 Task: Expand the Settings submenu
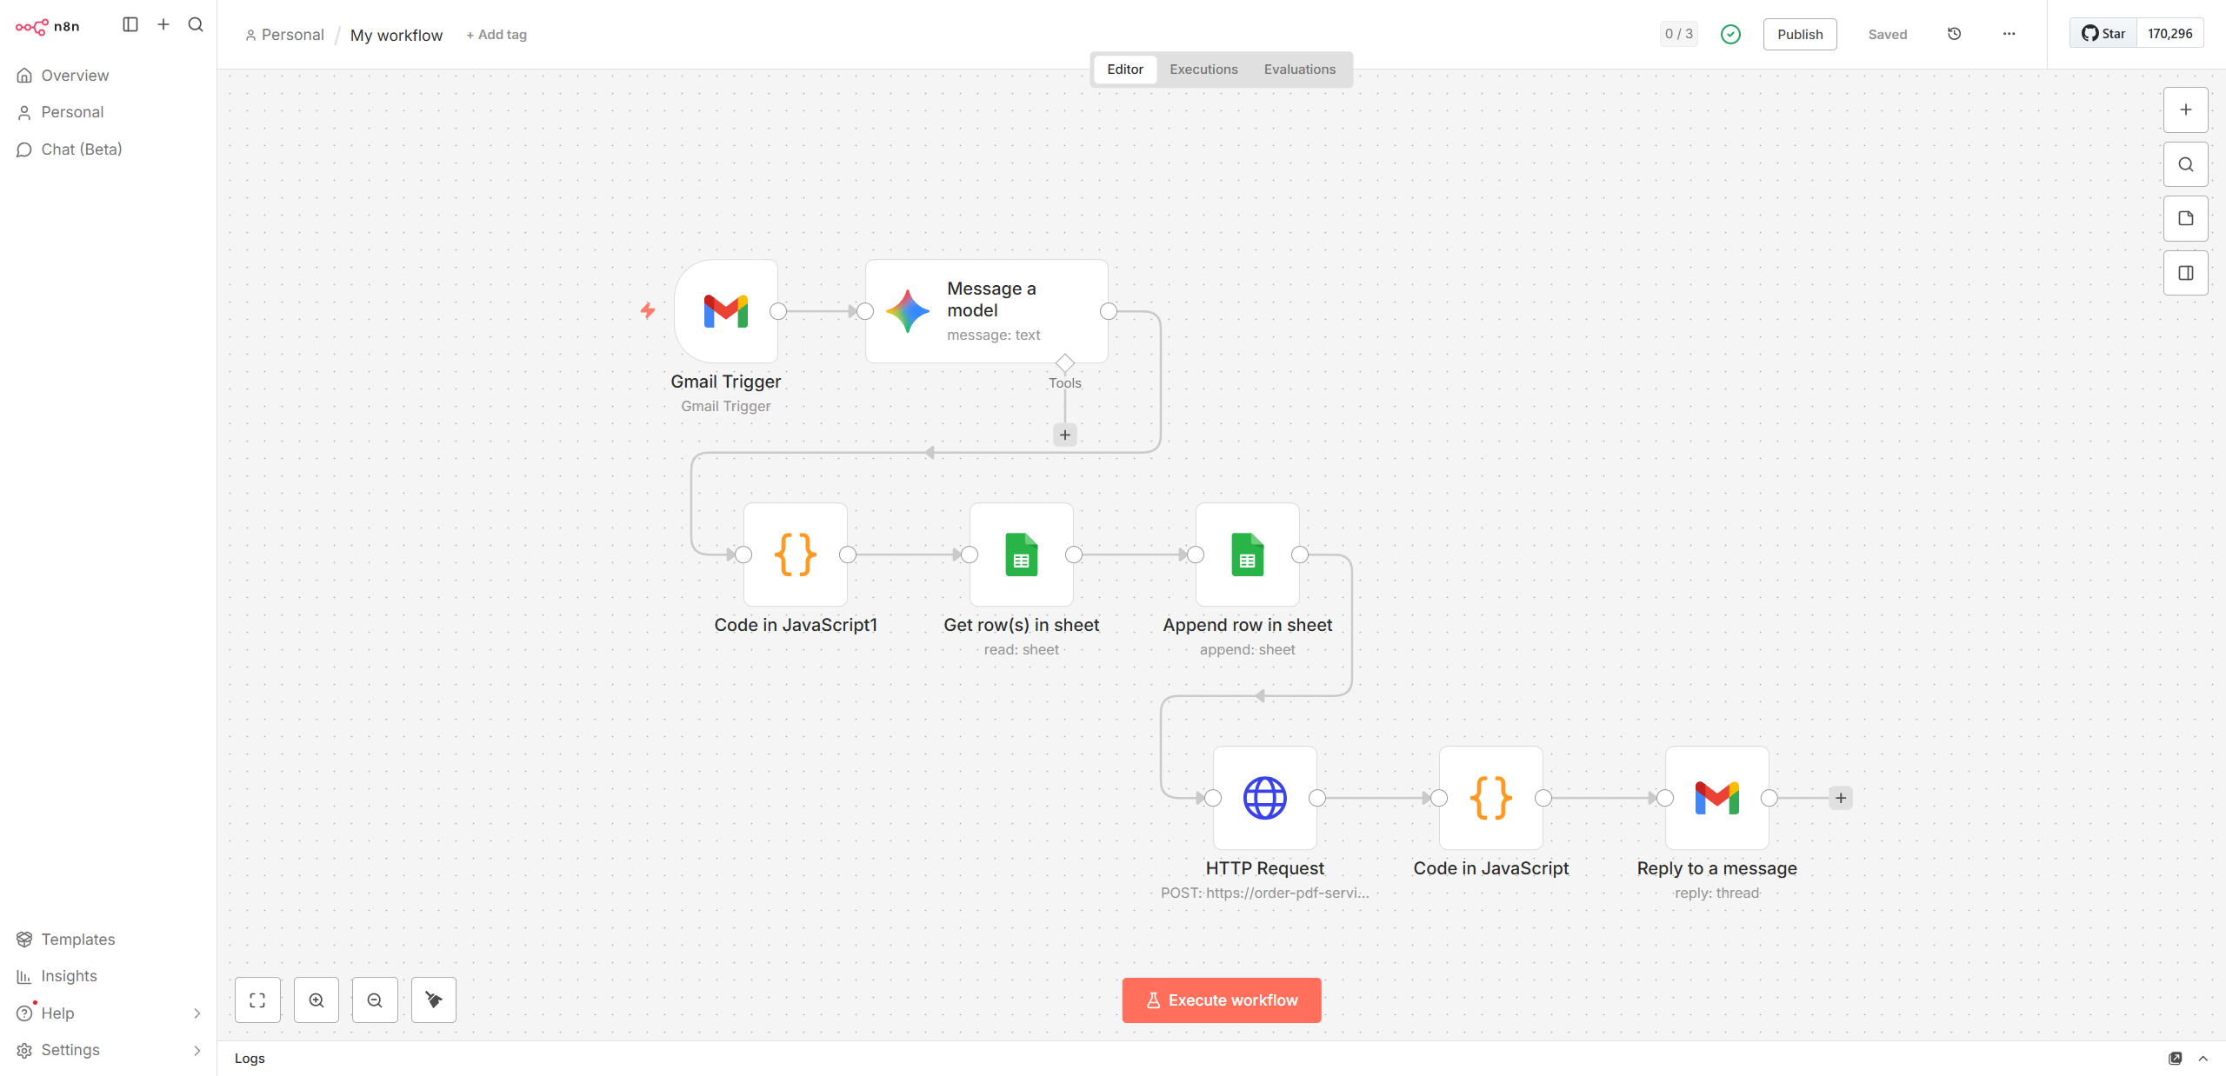197,1050
